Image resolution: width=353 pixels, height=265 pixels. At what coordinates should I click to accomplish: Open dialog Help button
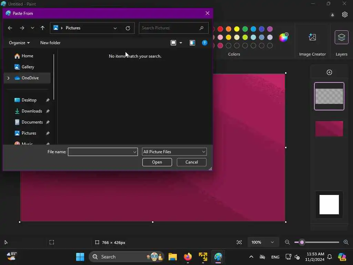point(205,42)
